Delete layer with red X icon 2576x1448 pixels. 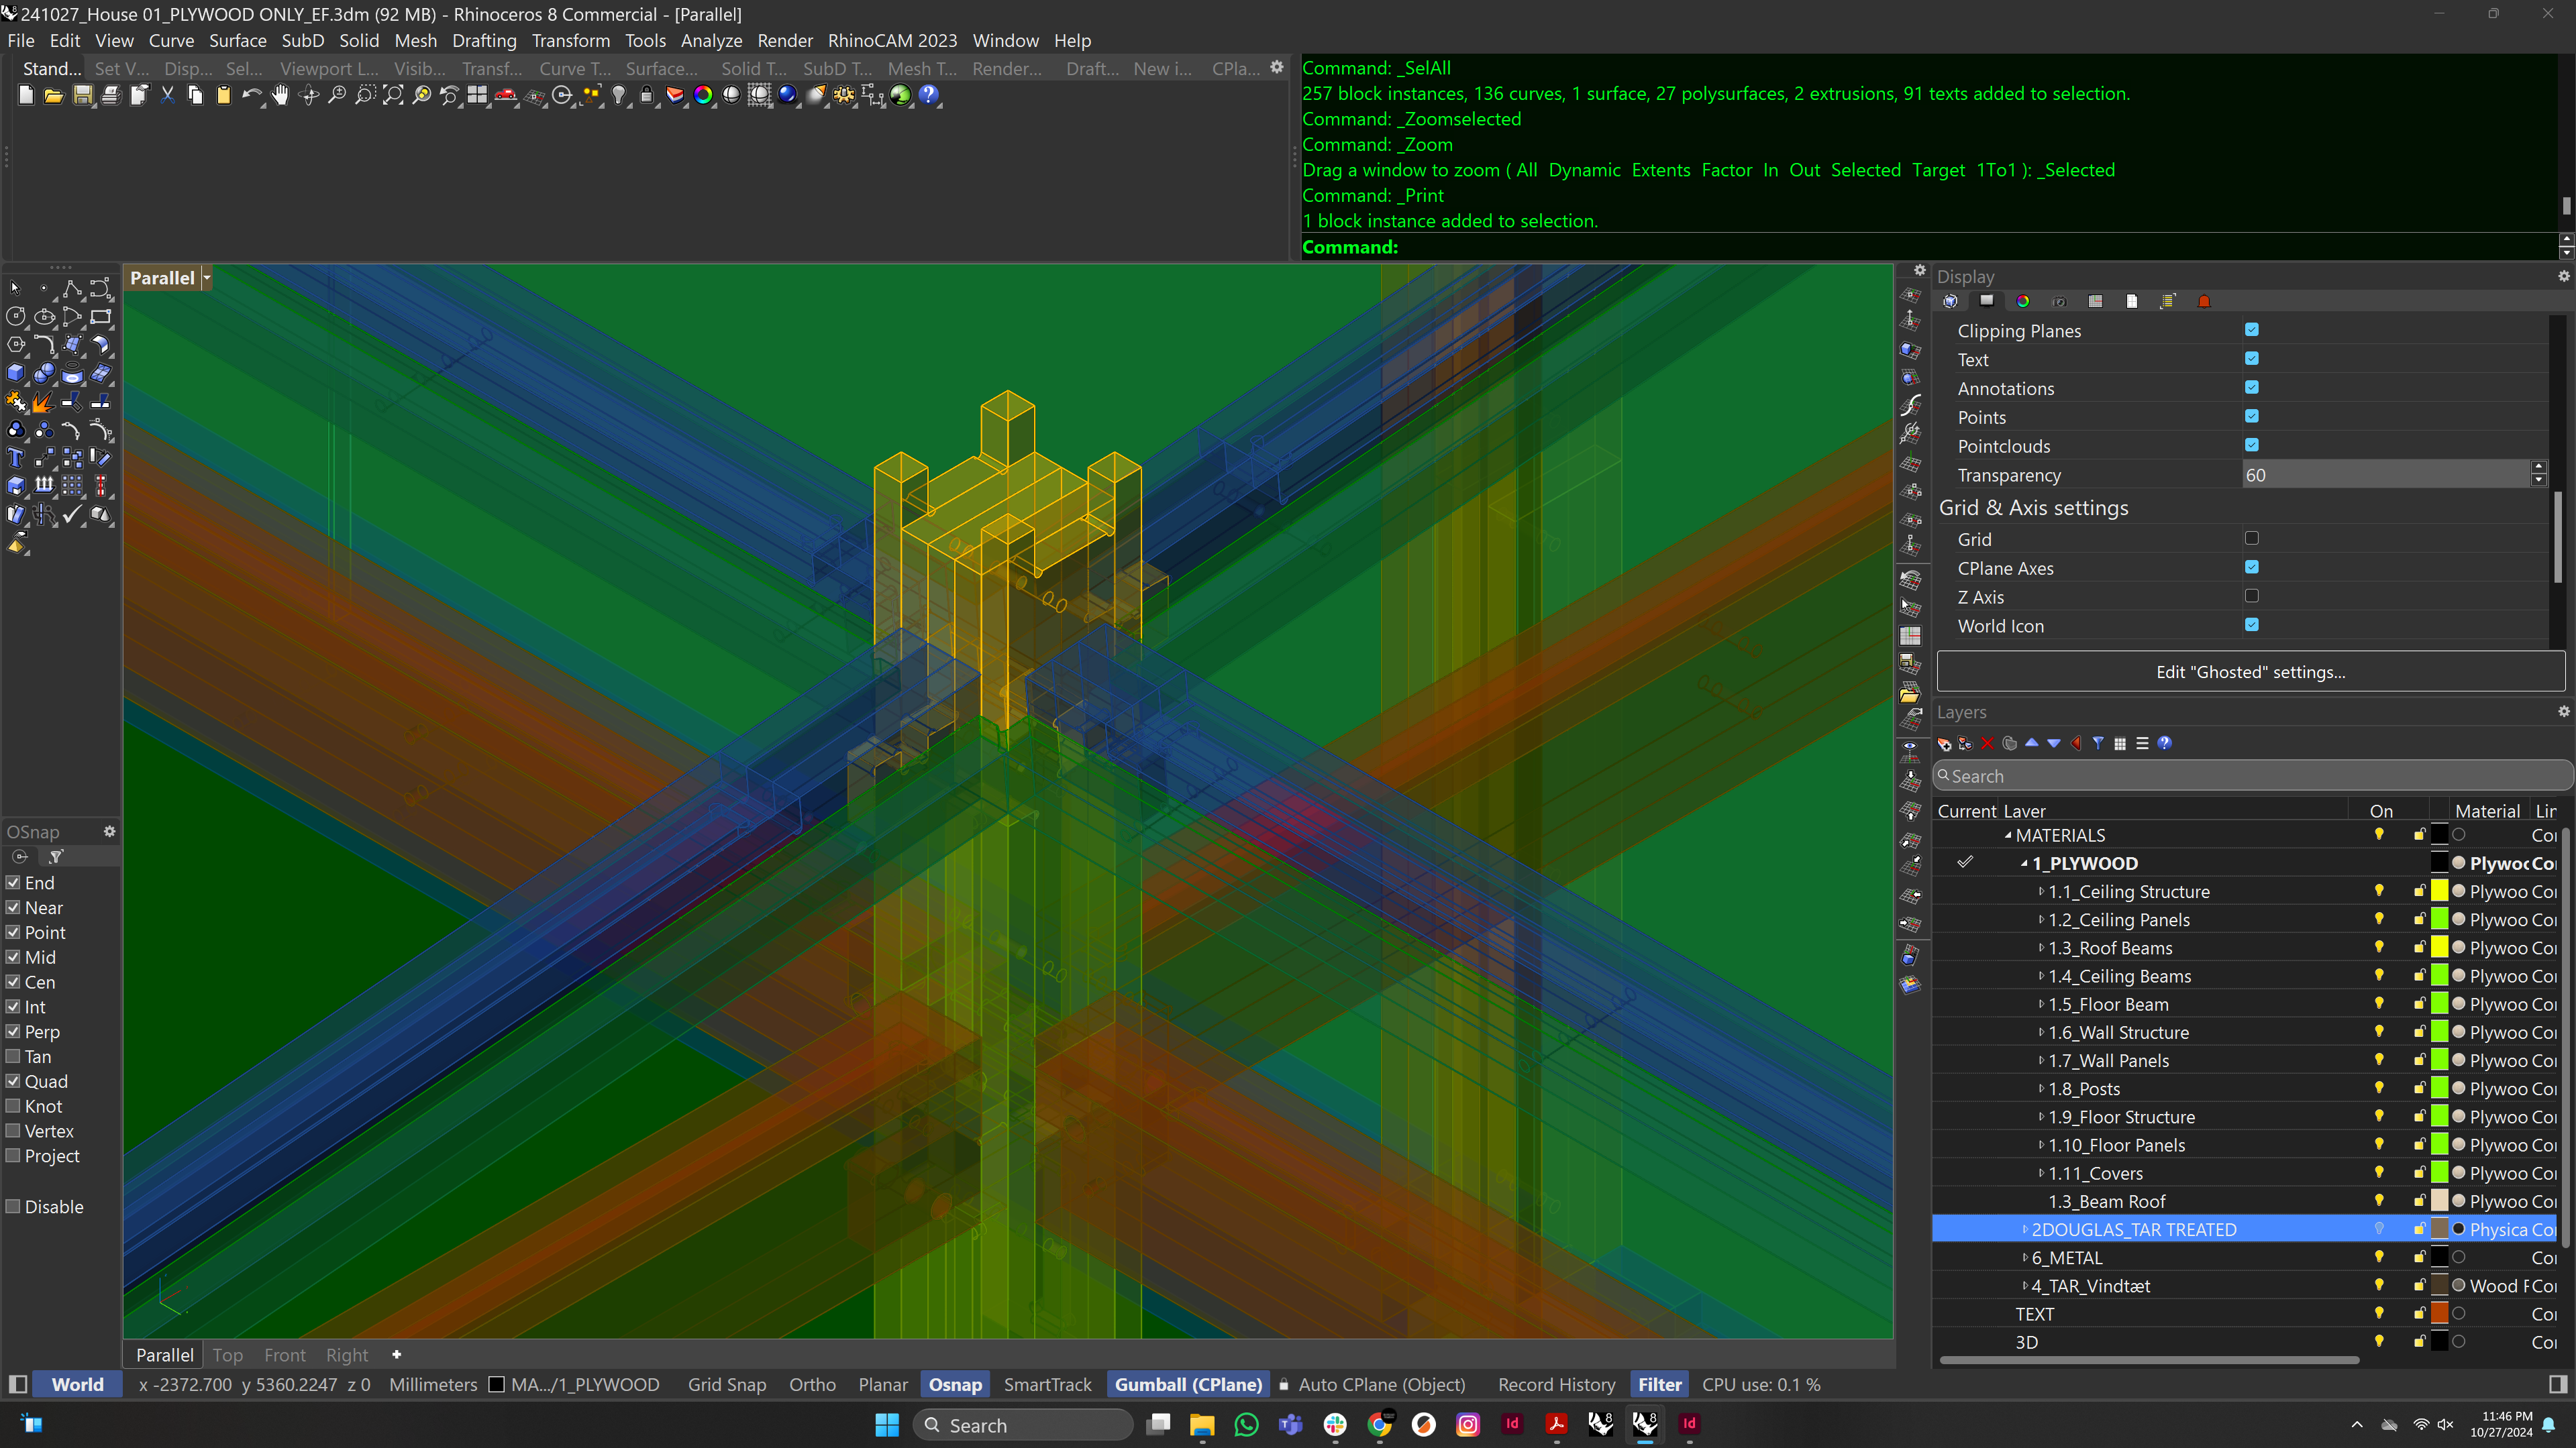[x=1987, y=744]
